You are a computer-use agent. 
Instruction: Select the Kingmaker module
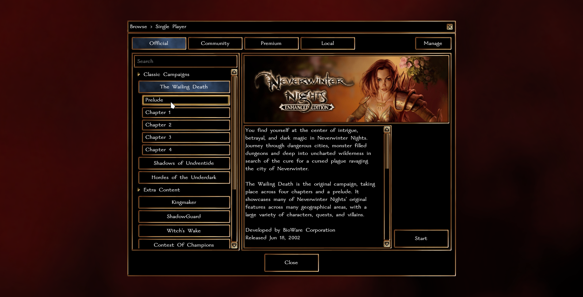click(184, 202)
